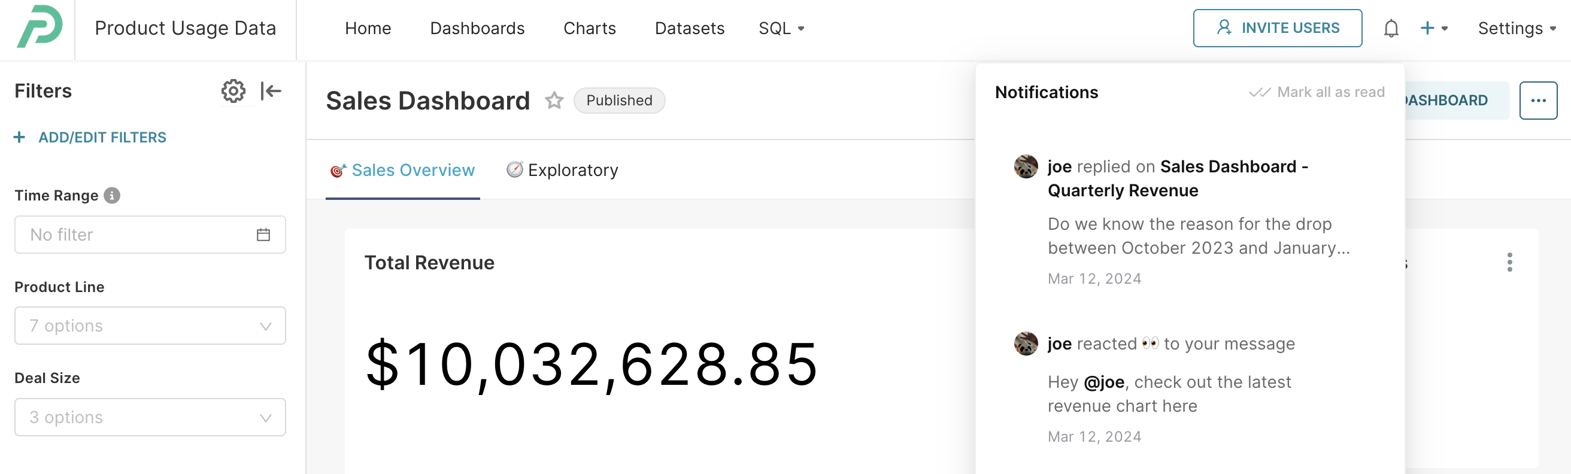Switch to the Sales Overview tab

pos(402,170)
